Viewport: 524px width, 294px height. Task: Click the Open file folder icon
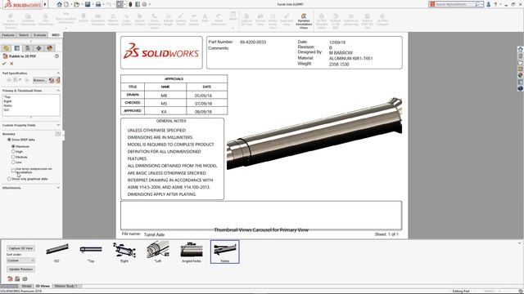[76, 4]
